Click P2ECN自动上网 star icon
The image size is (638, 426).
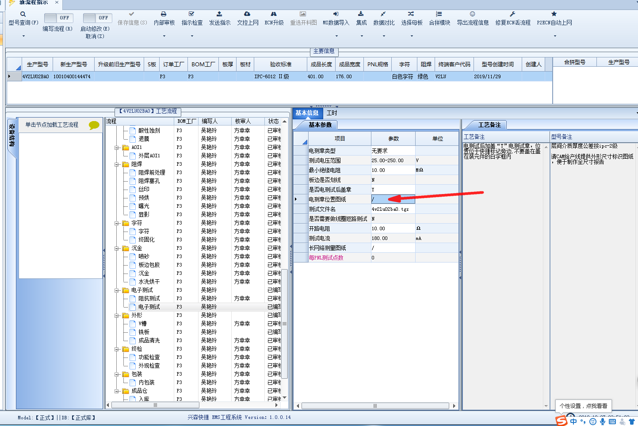click(554, 14)
